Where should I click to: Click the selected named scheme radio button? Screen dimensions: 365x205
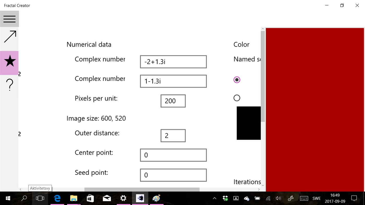(237, 79)
